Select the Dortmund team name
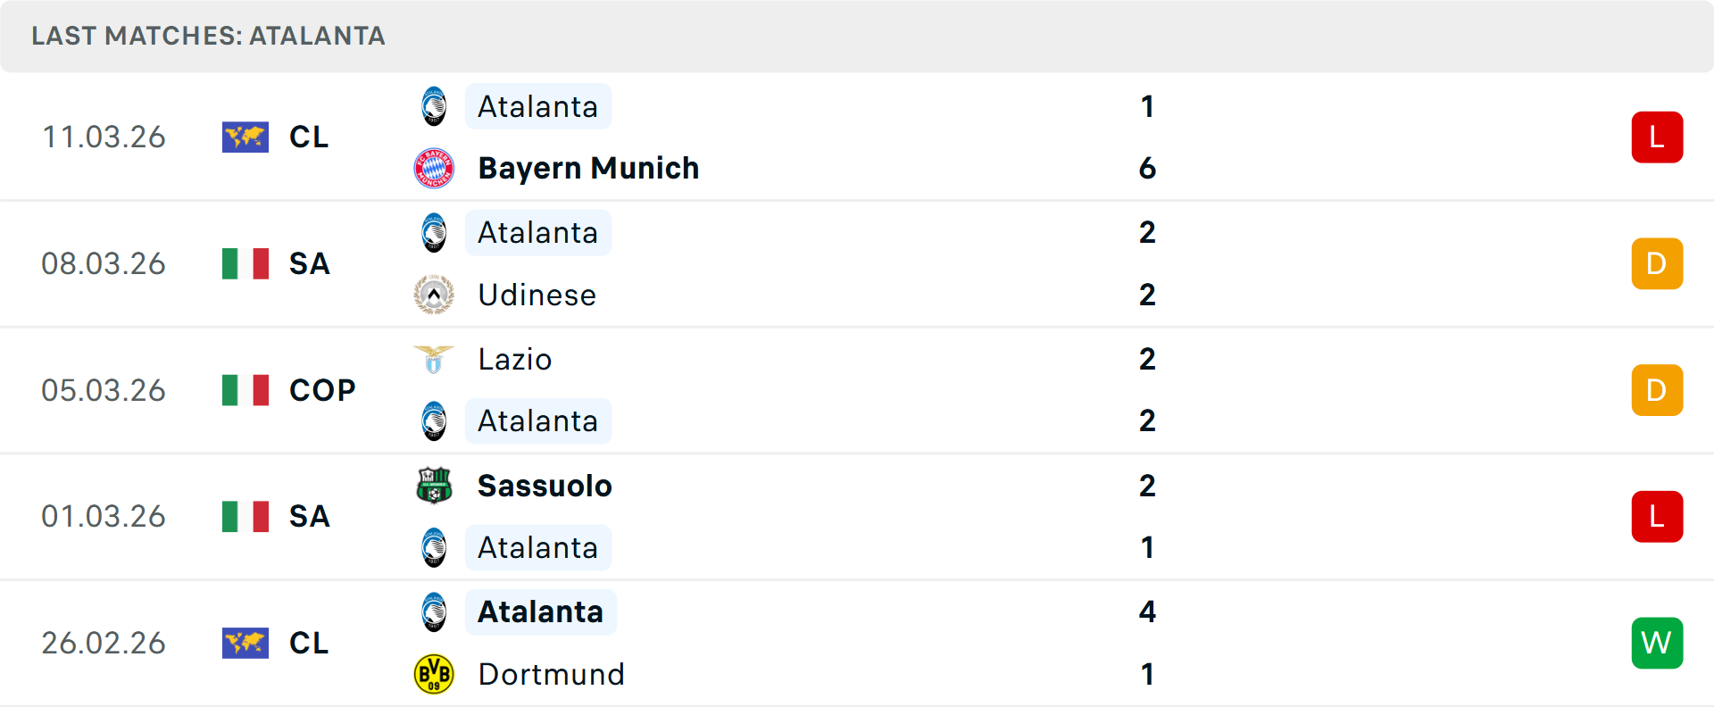The width and height of the screenshot is (1714, 707). coord(551,674)
